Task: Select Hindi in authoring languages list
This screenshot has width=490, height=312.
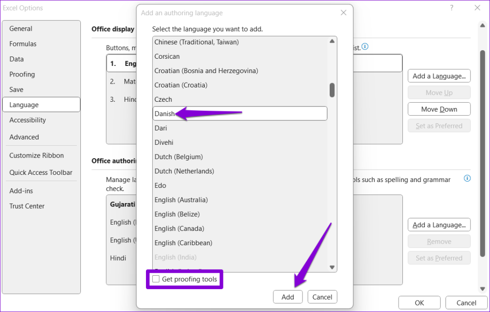Action: coord(118,258)
